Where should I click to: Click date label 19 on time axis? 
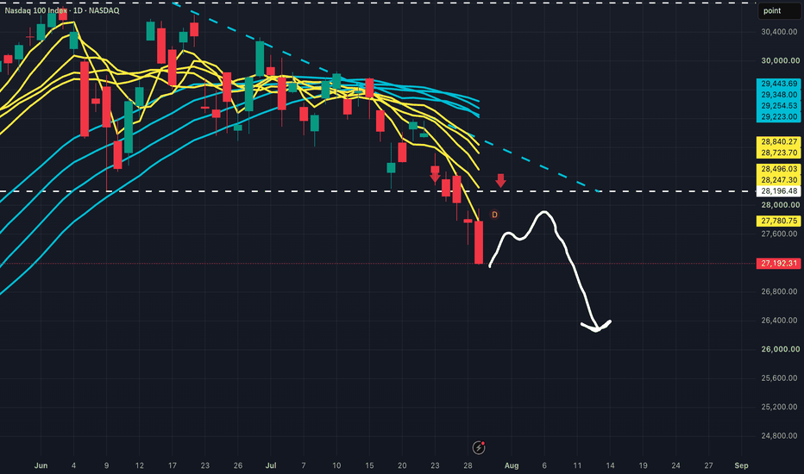[x=643, y=465]
